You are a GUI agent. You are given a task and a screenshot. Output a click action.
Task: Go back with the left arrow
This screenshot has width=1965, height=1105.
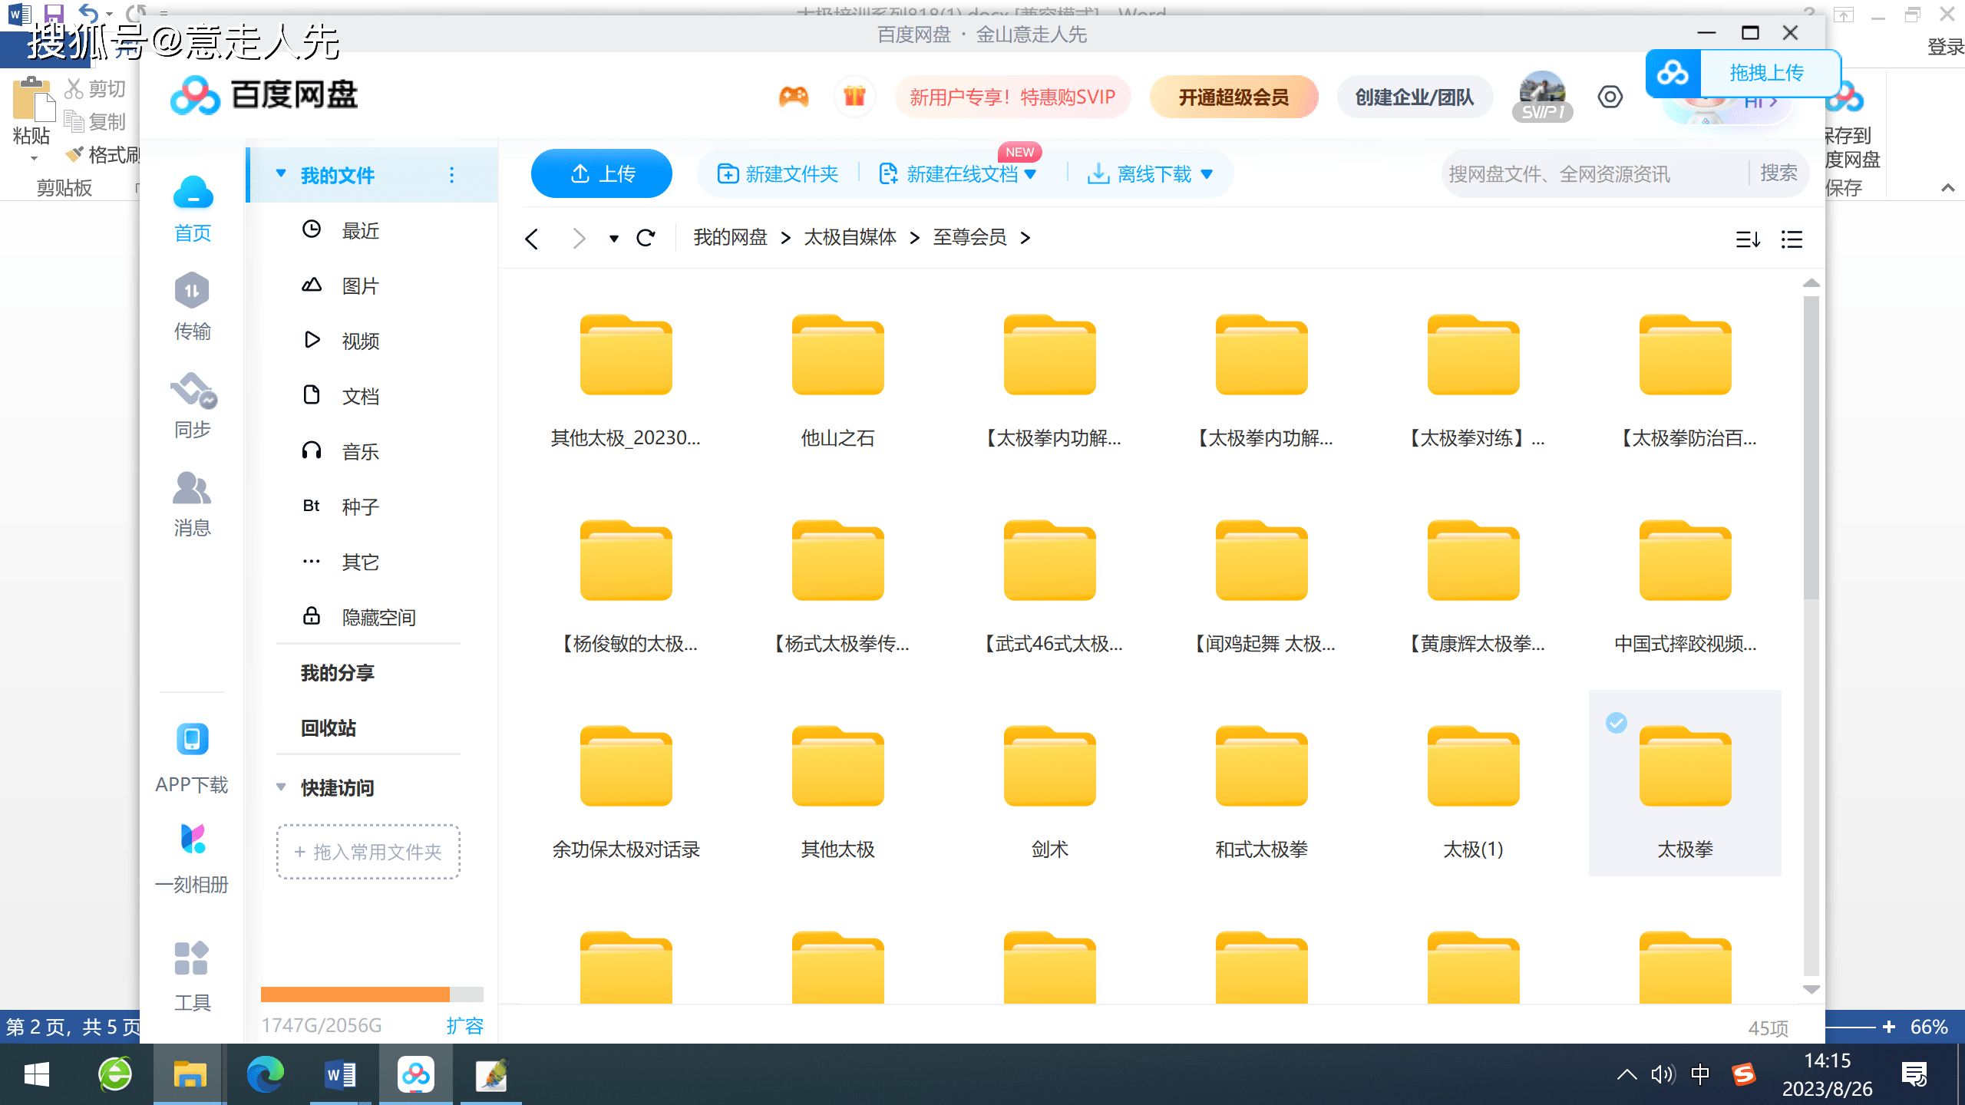[531, 239]
